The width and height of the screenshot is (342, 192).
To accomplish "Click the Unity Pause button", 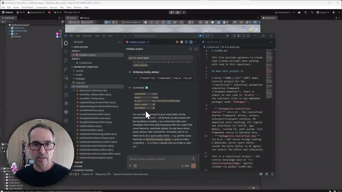I will tap(178, 12).
